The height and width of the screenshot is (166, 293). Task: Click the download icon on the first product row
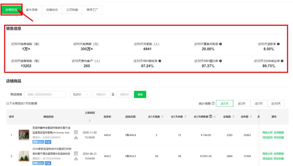coord(76,137)
